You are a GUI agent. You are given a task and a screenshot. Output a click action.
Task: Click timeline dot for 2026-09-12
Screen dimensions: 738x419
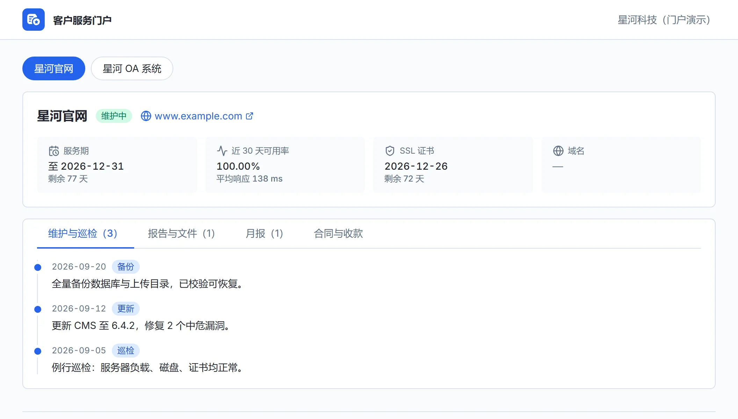pyautogui.click(x=38, y=309)
